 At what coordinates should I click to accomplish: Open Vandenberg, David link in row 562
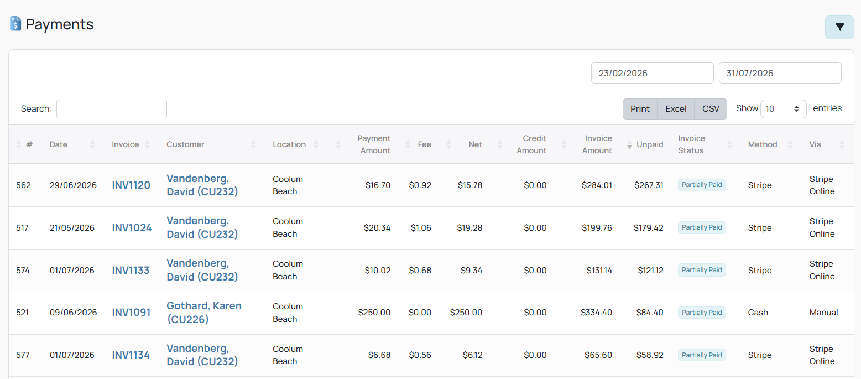(202, 185)
